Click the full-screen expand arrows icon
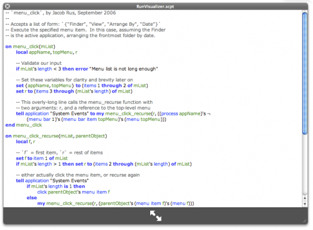 [x=156, y=216]
